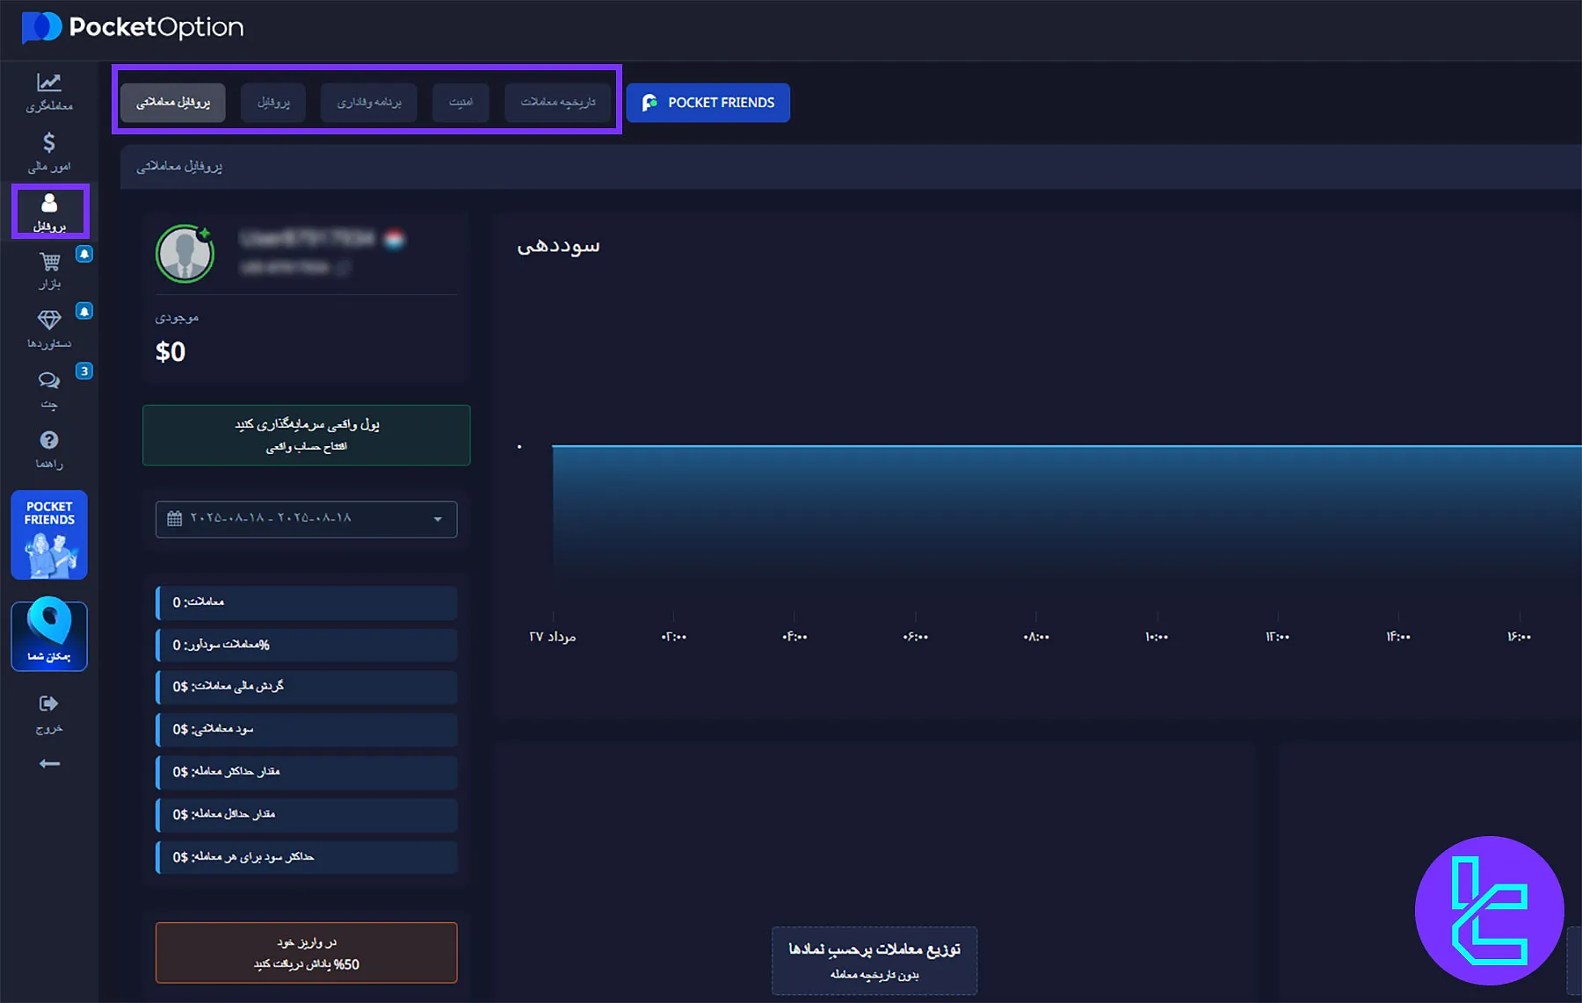Click the green open real account banner
Screen dimensions: 1582x1003
point(306,435)
